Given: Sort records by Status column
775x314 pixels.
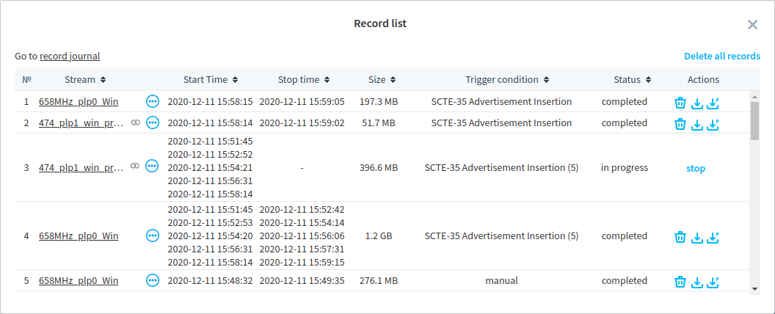Looking at the screenshot, I should point(633,79).
